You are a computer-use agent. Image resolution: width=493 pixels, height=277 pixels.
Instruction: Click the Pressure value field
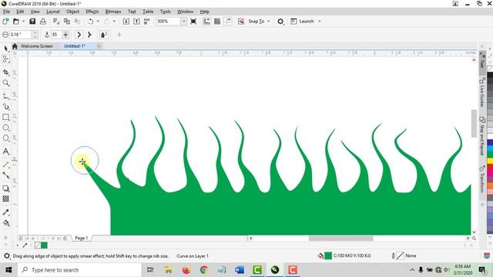pyautogui.click(x=56, y=35)
